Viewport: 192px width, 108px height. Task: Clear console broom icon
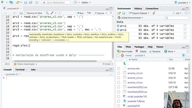click(111, 74)
